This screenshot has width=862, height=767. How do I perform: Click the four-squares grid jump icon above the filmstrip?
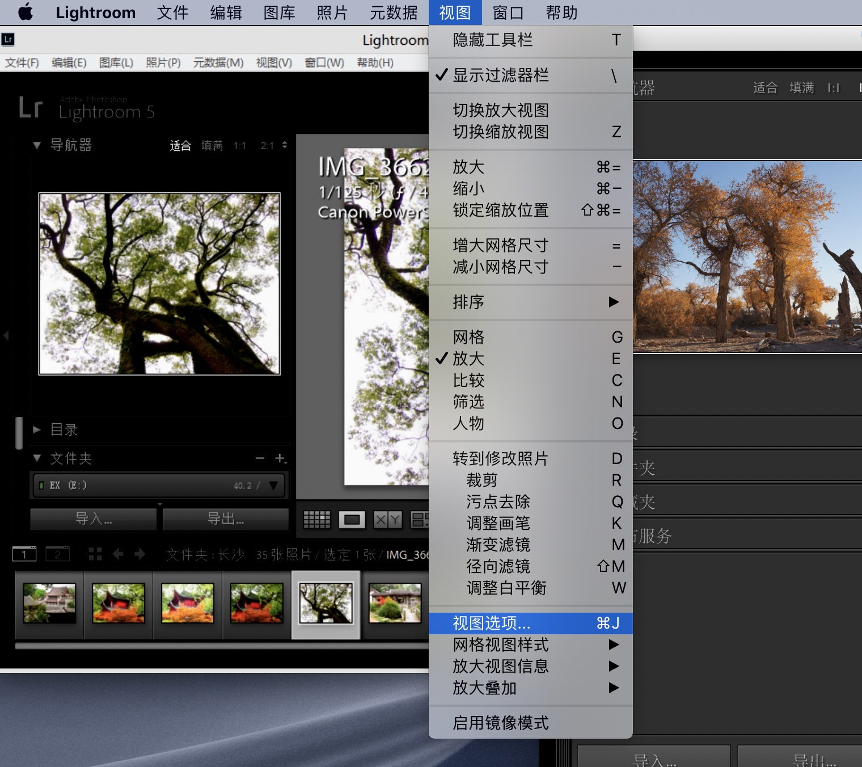[x=95, y=554]
